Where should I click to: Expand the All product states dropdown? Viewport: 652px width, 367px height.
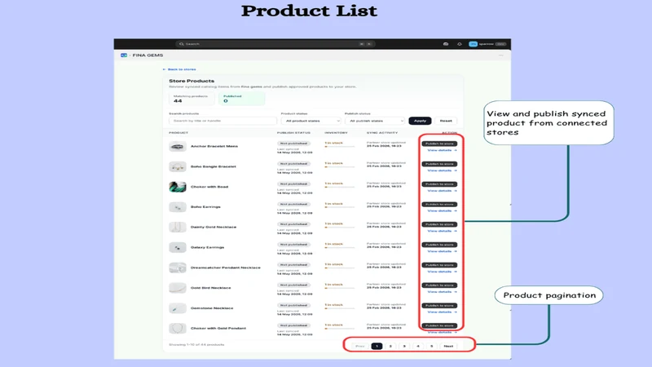(311, 121)
